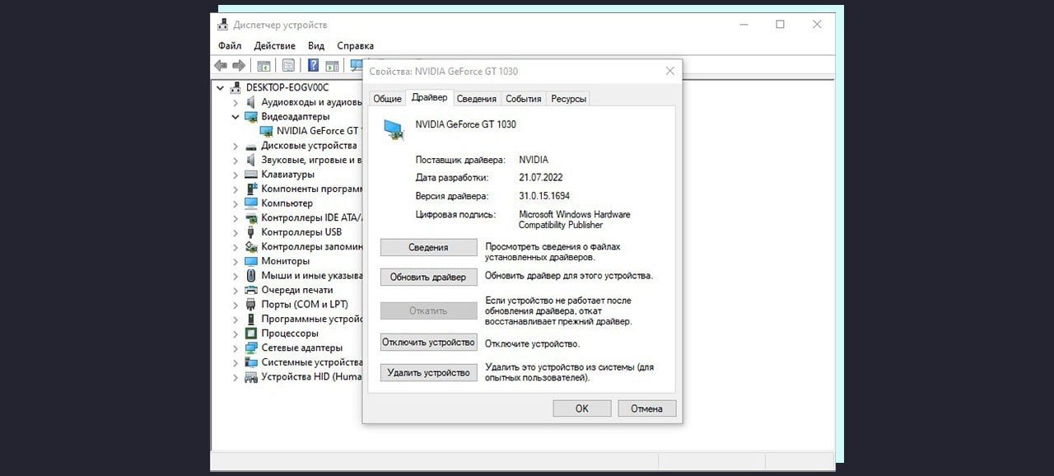Click the display adapter icon beside Видеоадаптеры
Screen dimensions: 1054x476
pyautogui.click(x=252, y=117)
